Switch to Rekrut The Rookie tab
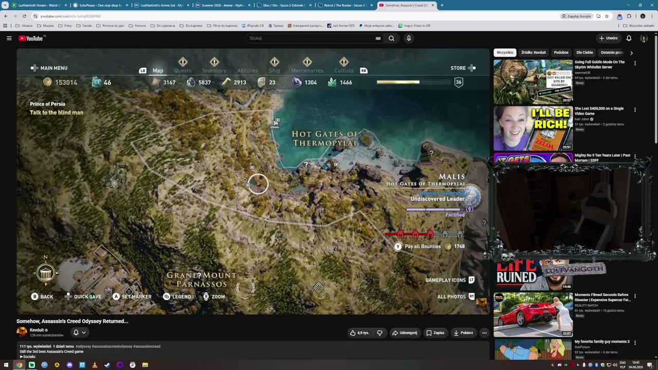 coord(345,5)
